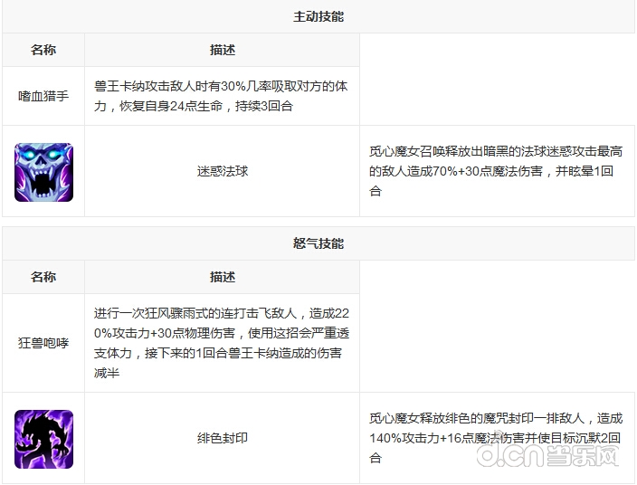Click the 嗜血猎手 description about 30% chance

point(222,97)
